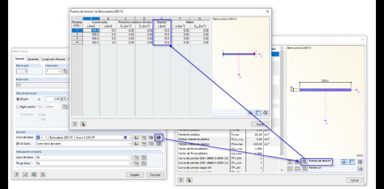Close the Puntos de tensión dialog window

pos(267,12)
